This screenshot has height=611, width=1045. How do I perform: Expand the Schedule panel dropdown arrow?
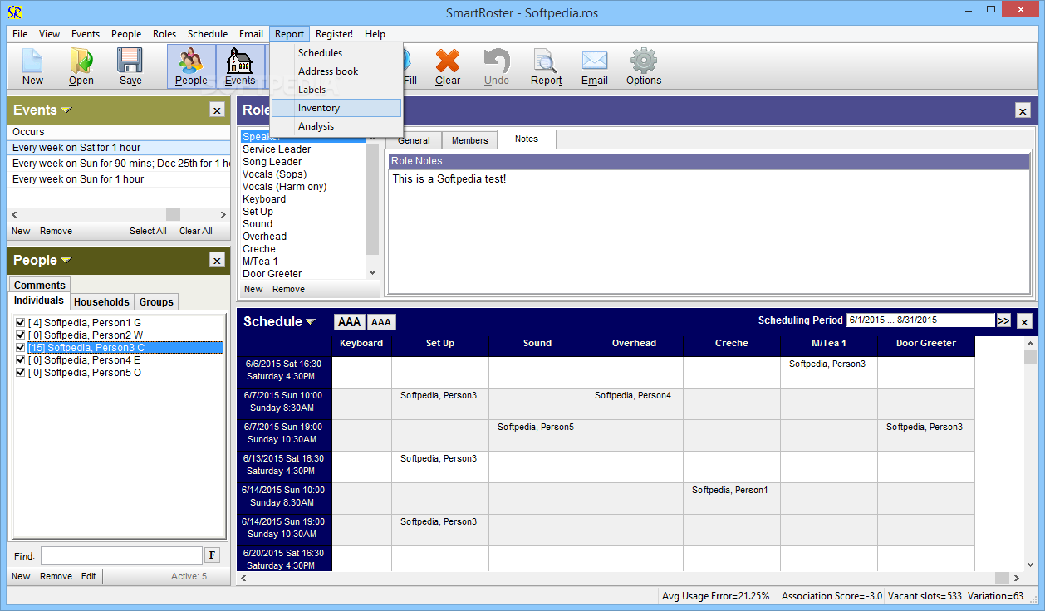[x=311, y=322]
